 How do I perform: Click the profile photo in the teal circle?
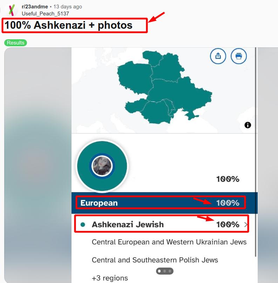coord(102,166)
